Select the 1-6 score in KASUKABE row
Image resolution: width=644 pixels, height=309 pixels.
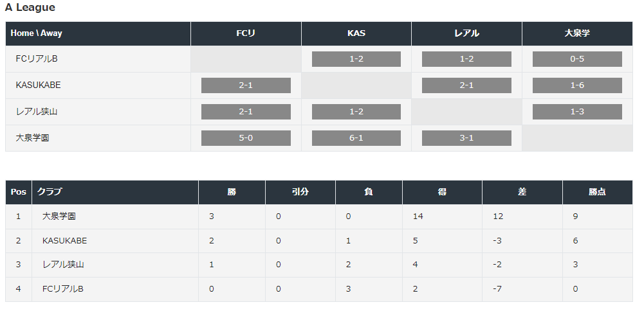click(577, 85)
